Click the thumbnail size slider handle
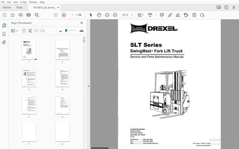Viewport: 239px width, 149px height. [66, 30]
